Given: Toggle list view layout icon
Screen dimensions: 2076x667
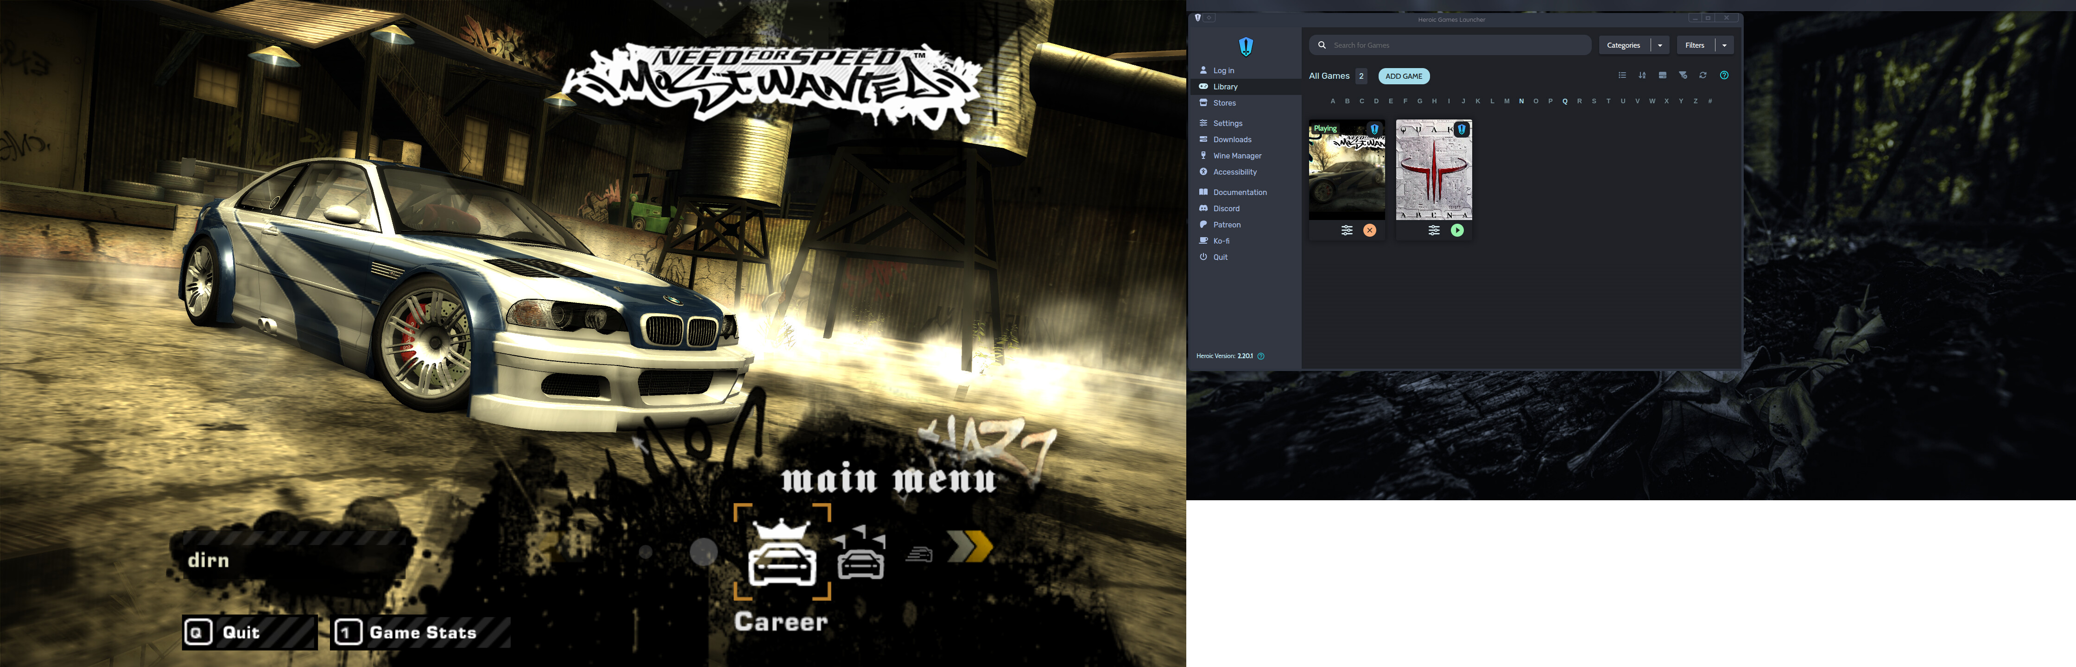Looking at the screenshot, I should click(1621, 76).
